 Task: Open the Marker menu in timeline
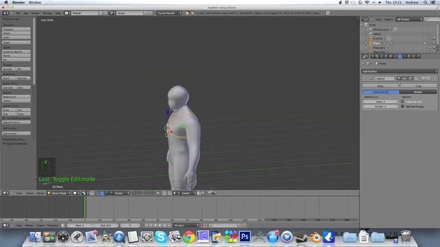[x=29, y=225]
